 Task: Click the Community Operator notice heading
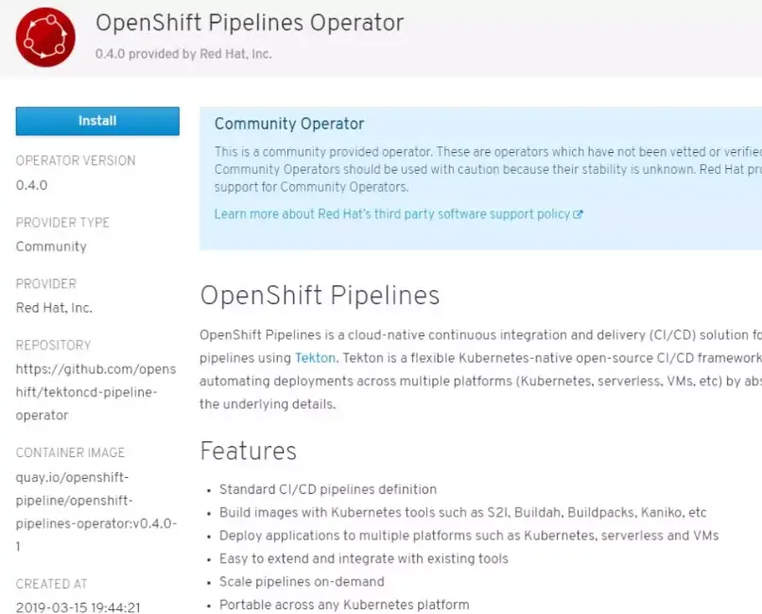tap(289, 124)
